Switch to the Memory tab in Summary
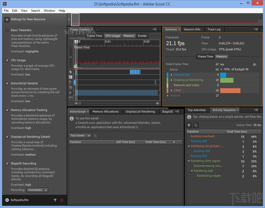Screen dimensions: 265x208 pos(222,57)
